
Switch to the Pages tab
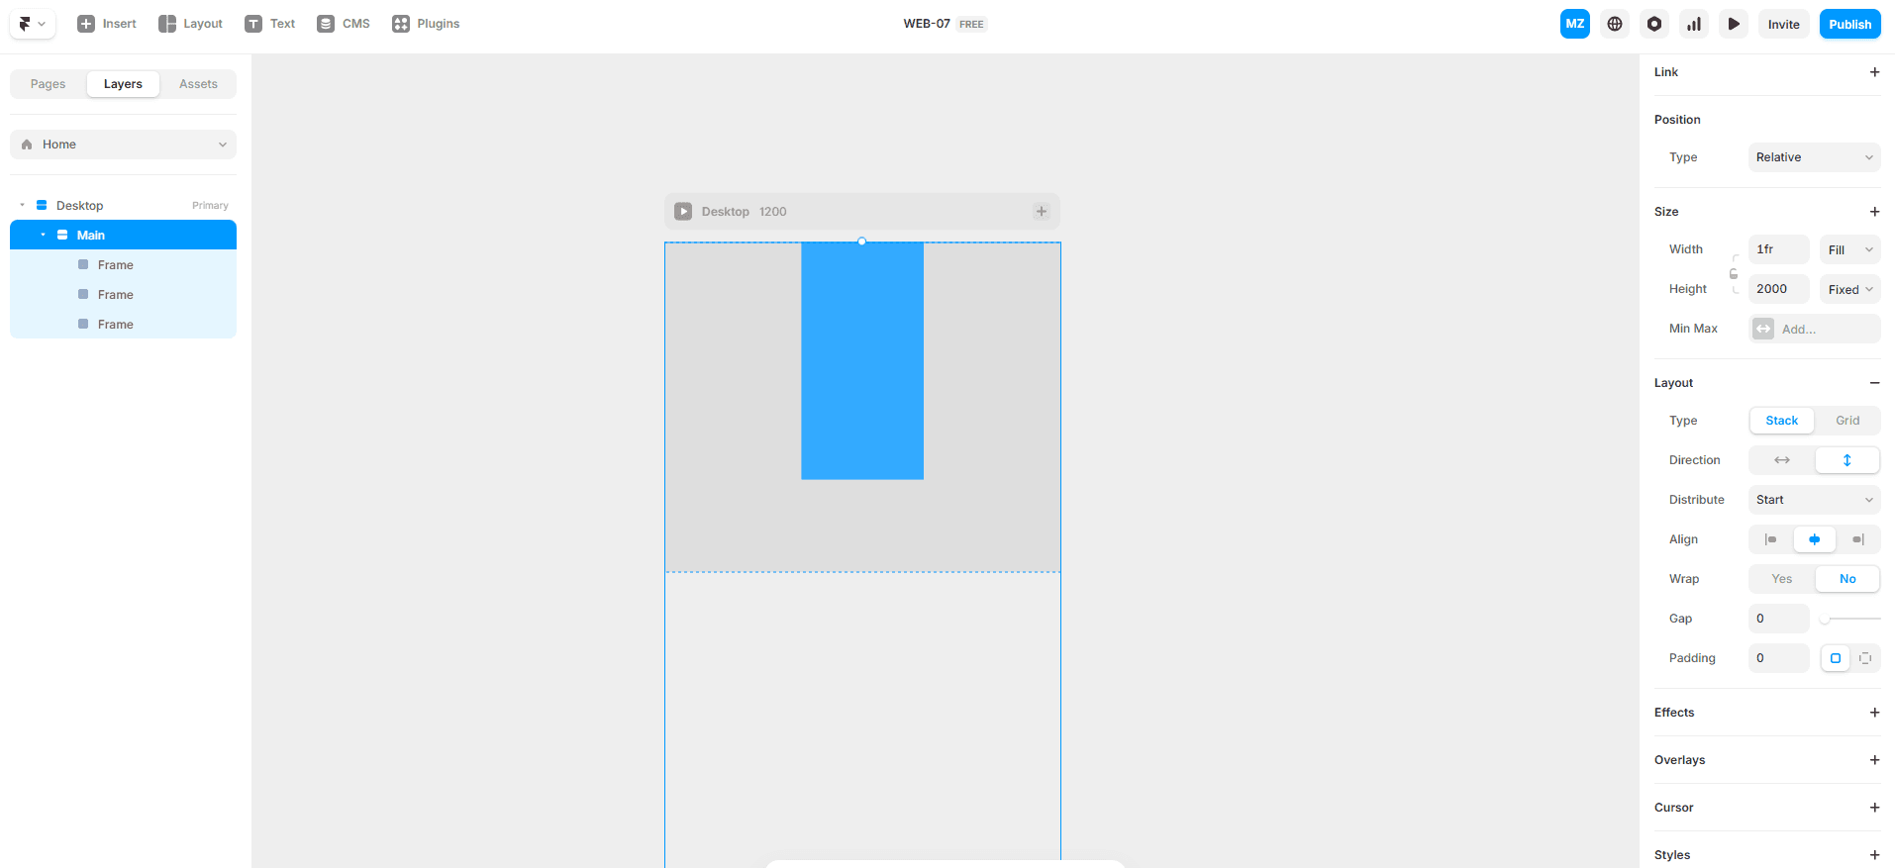(49, 84)
